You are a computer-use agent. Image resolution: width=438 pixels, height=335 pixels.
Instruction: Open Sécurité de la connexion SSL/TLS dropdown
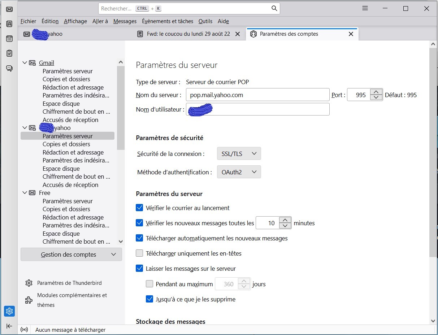click(239, 153)
